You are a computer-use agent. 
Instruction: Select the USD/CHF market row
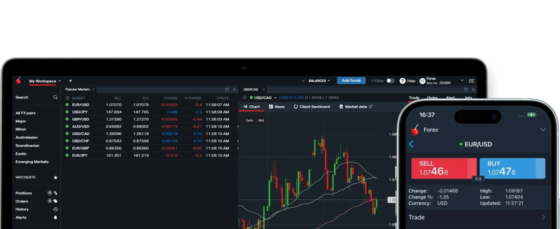pyautogui.click(x=149, y=141)
